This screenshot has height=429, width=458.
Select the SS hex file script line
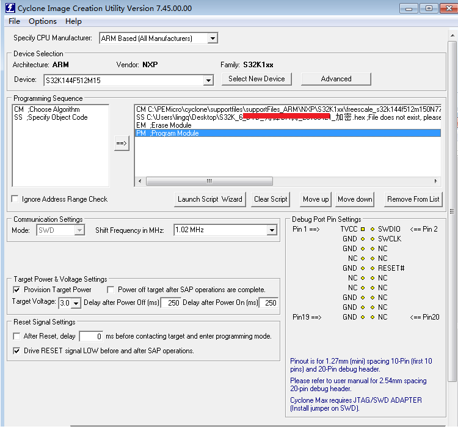pyautogui.click(x=288, y=117)
